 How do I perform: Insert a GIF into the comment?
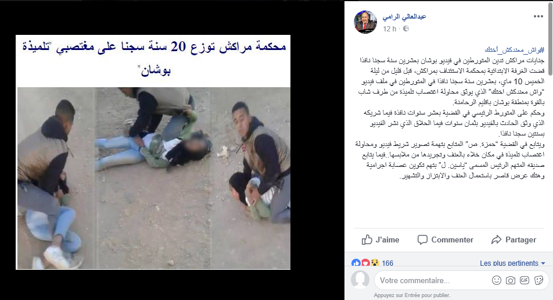coord(525,280)
